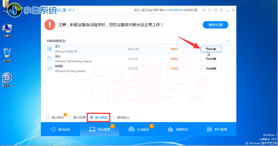This screenshot has height=146, width=278.
Task: Select the 驱动还原 radio option
Action: 69,118
